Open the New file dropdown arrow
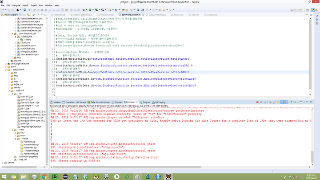The width and height of the screenshot is (320, 180). click(x=6, y=10)
